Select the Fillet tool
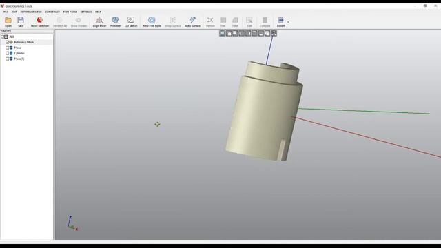Screen dimensions: 441x248 (x=235, y=21)
